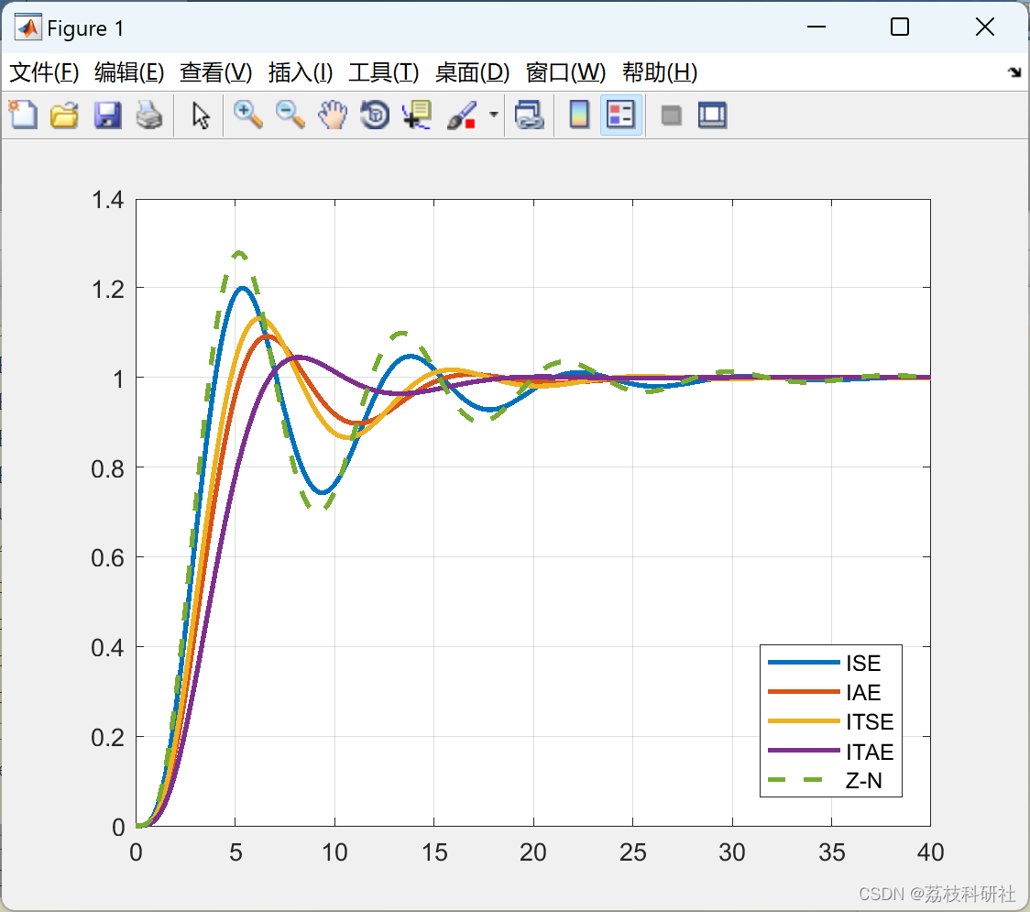This screenshot has width=1030, height=912.
Task: Activate the Zoom Out tool
Action: pyautogui.click(x=290, y=115)
